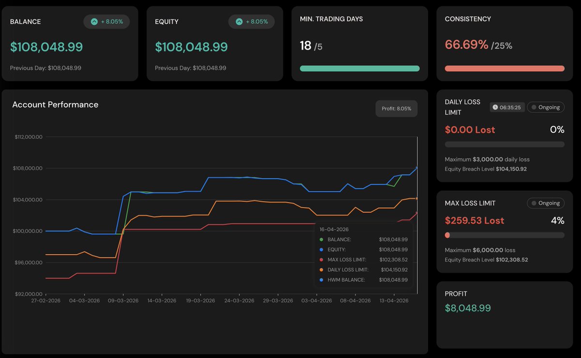The image size is (581, 358).
Task: Click the $108,048.99 Equity card amount
Action: pos(191,47)
